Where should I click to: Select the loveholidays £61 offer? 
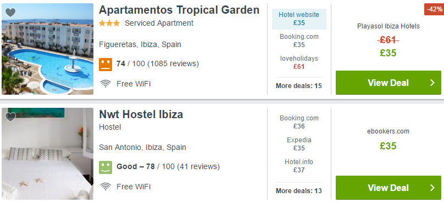(x=299, y=62)
